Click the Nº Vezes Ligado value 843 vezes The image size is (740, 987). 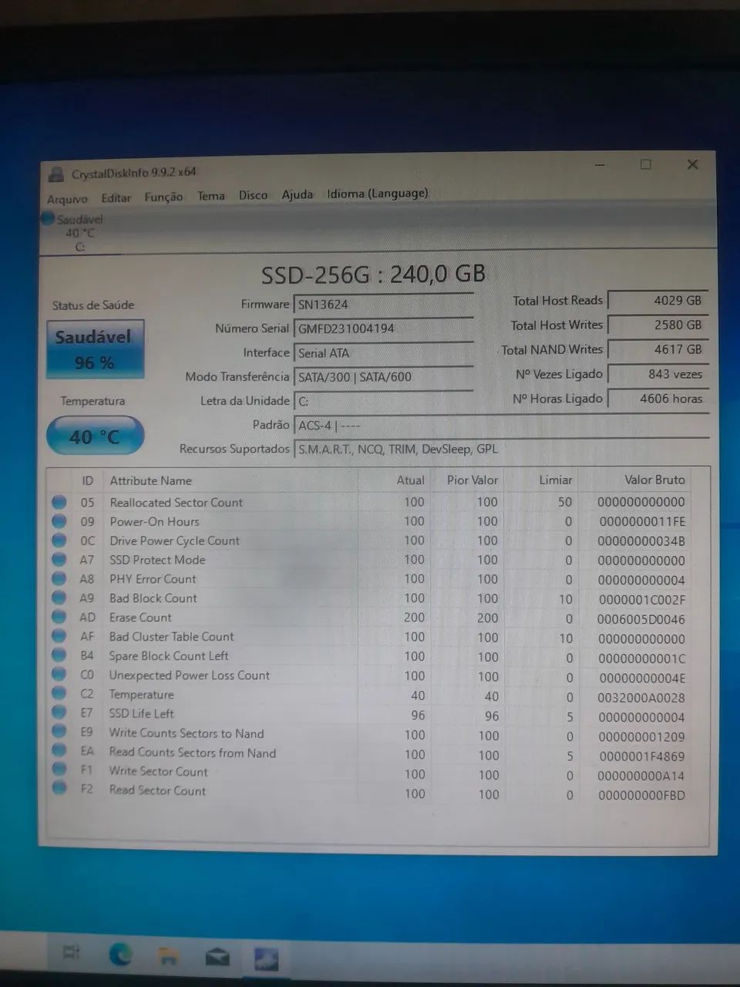click(658, 374)
